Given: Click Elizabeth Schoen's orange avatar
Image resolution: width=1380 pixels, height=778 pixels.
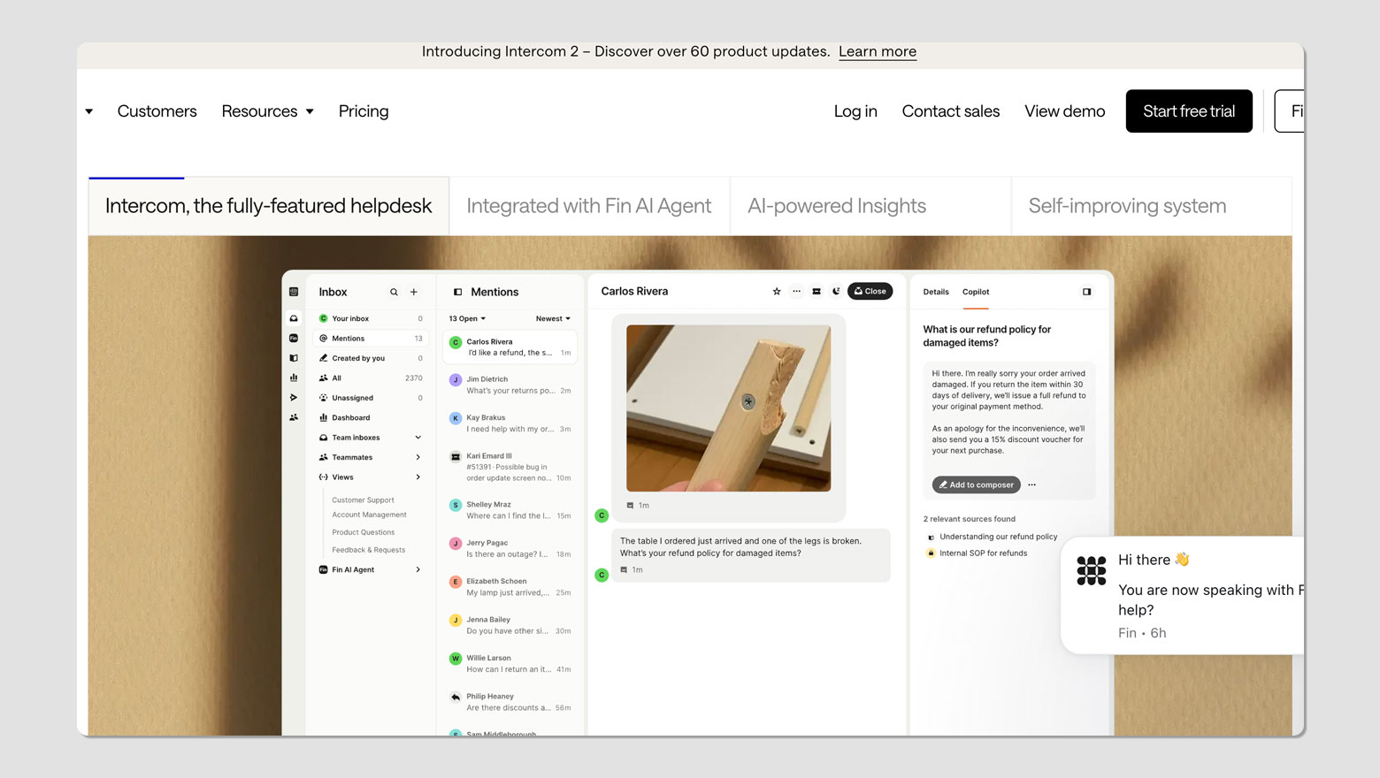Looking at the screenshot, I should tap(456, 582).
